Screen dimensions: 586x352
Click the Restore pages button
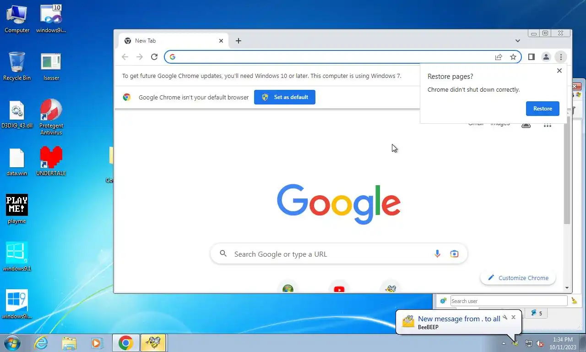(x=543, y=109)
